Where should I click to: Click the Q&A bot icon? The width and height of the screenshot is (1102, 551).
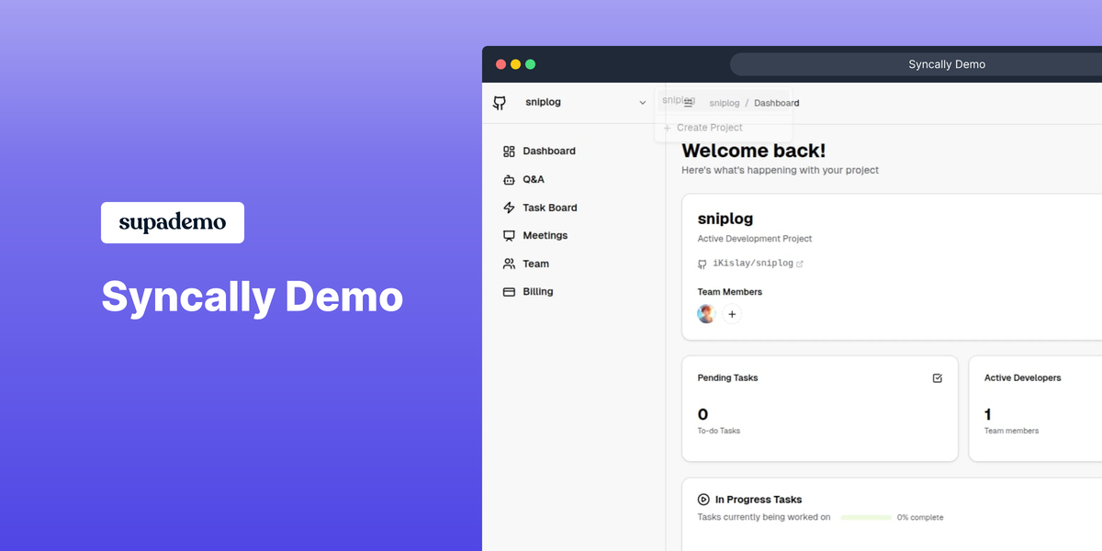click(509, 180)
